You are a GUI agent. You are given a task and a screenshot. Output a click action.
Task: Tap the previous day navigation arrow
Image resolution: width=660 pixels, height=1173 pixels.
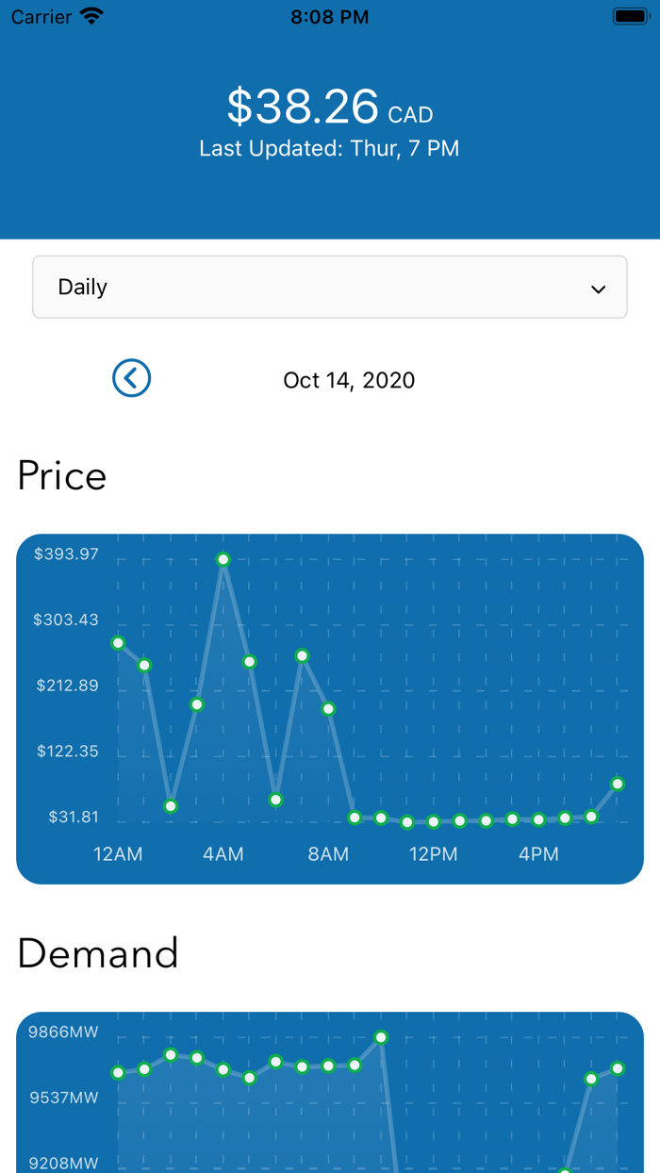pyautogui.click(x=131, y=378)
